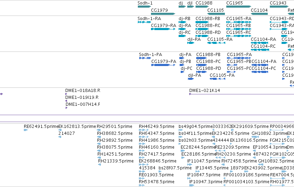Select EST RH21339.5prime
The image size is (294, 187).
coord(116,161)
